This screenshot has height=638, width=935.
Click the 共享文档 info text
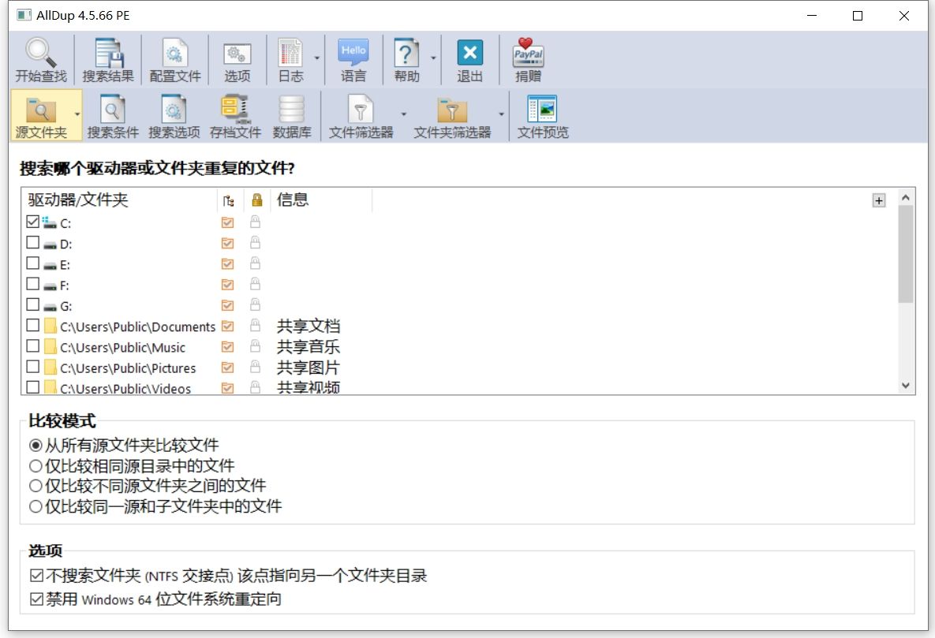click(x=309, y=326)
